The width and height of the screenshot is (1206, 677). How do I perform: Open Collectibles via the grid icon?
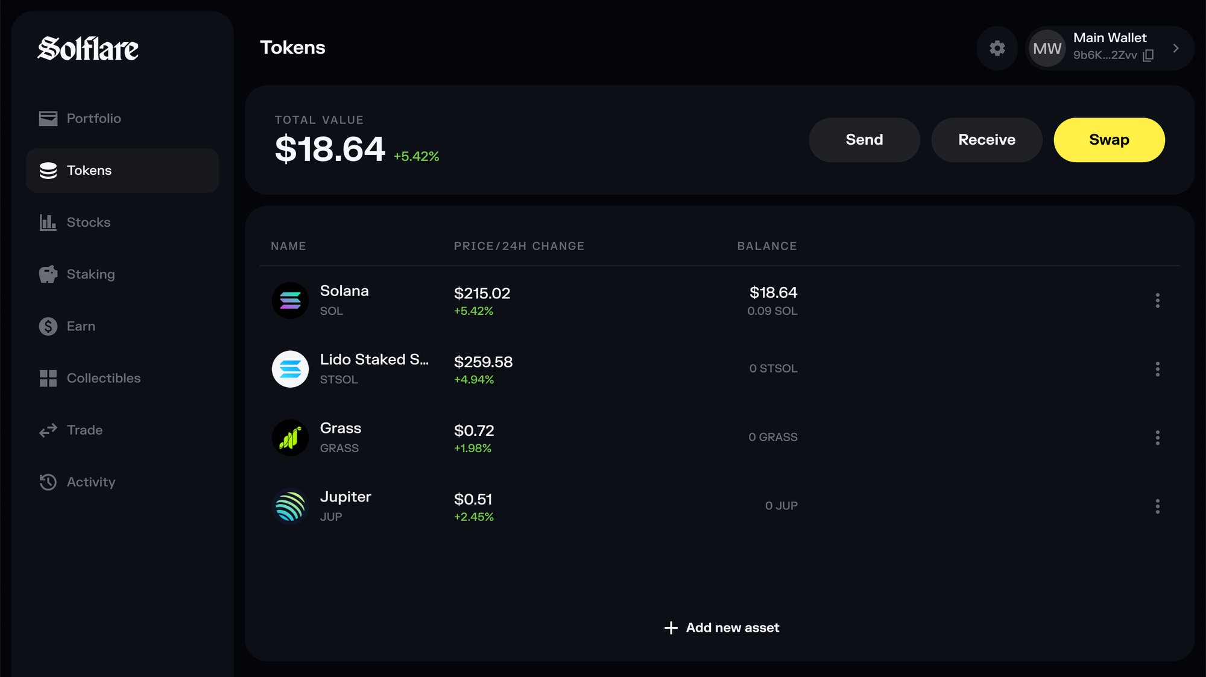pyautogui.click(x=48, y=378)
